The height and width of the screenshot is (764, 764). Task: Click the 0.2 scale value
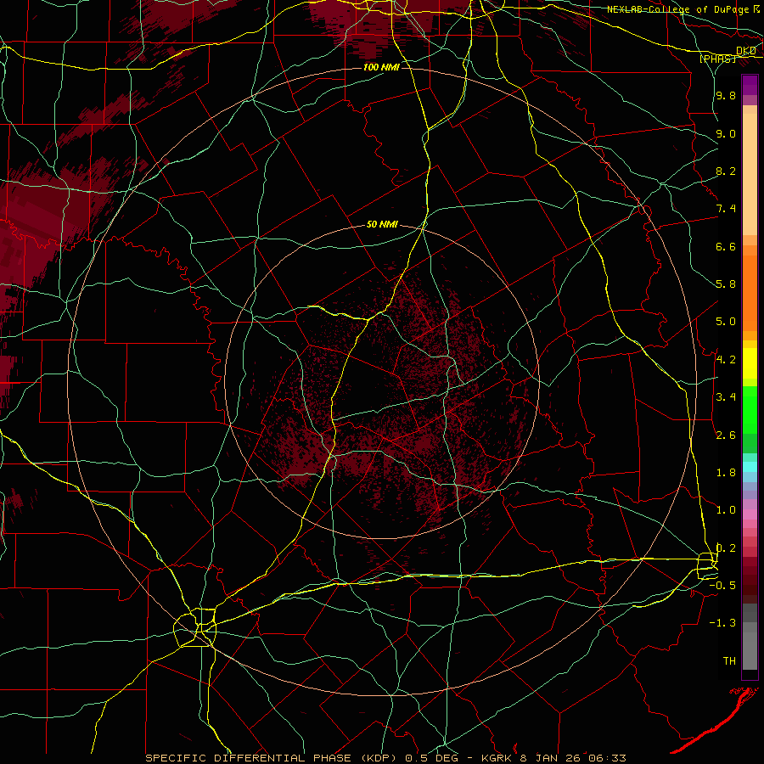click(726, 548)
